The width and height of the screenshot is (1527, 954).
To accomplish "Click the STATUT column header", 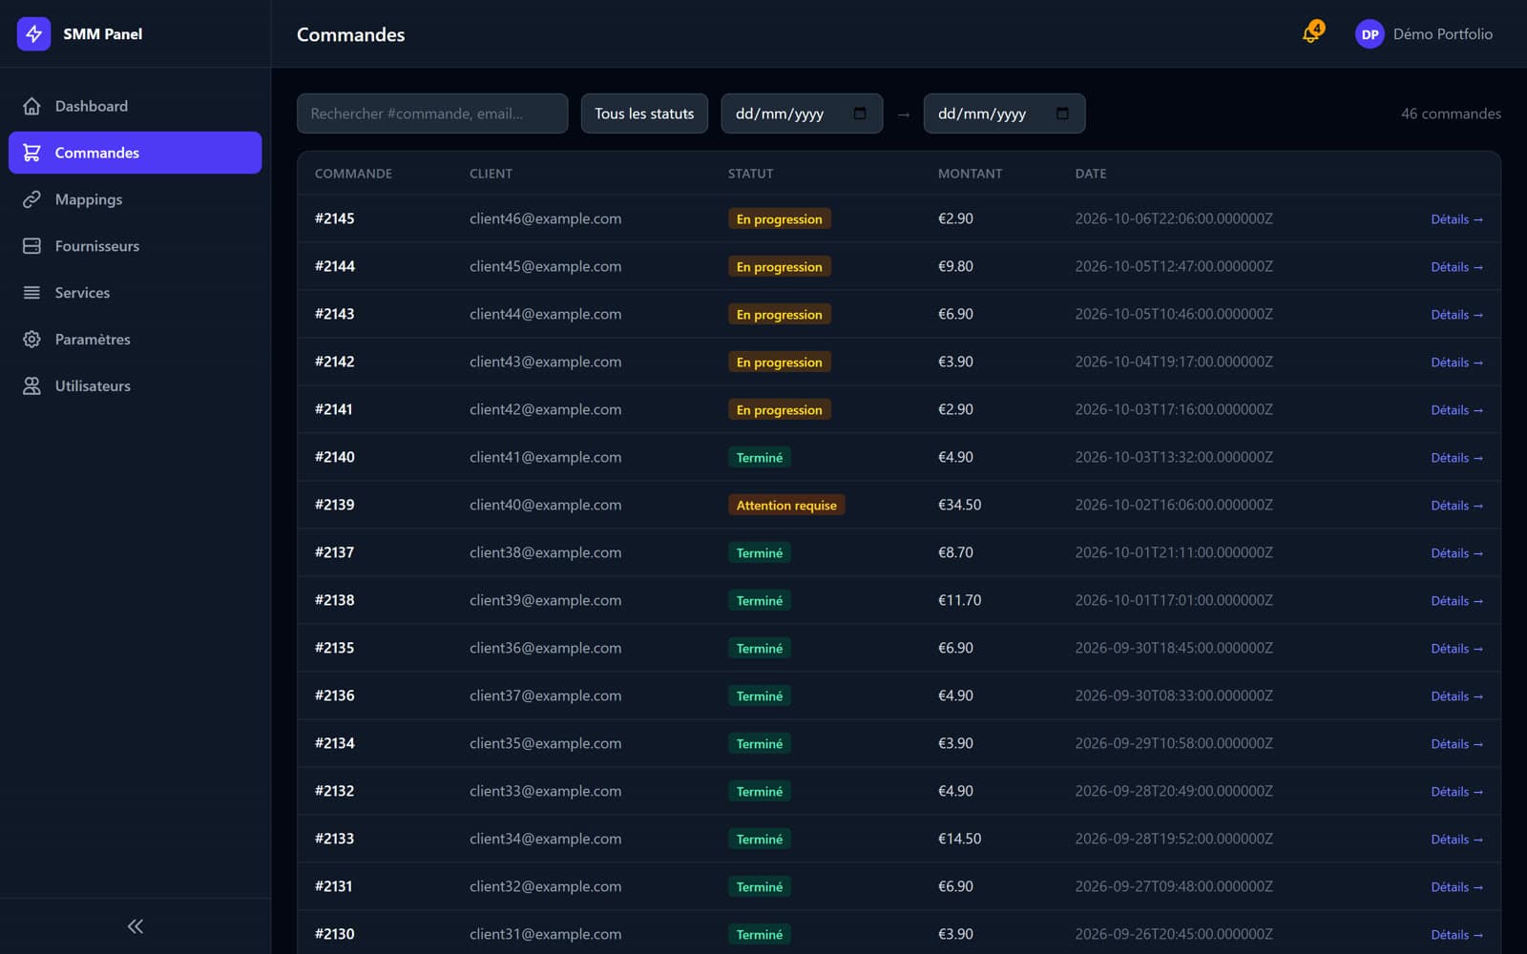I will (750, 174).
